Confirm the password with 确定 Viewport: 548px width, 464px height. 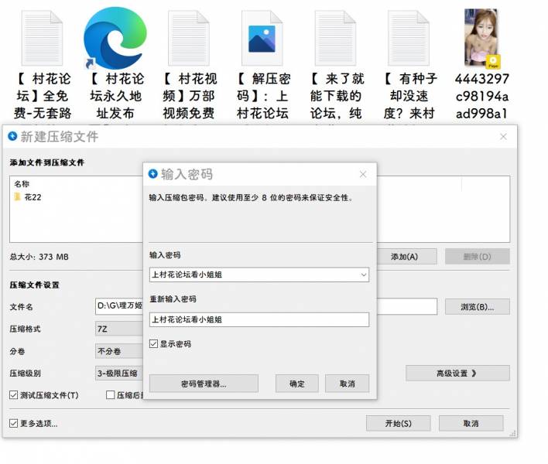(297, 384)
